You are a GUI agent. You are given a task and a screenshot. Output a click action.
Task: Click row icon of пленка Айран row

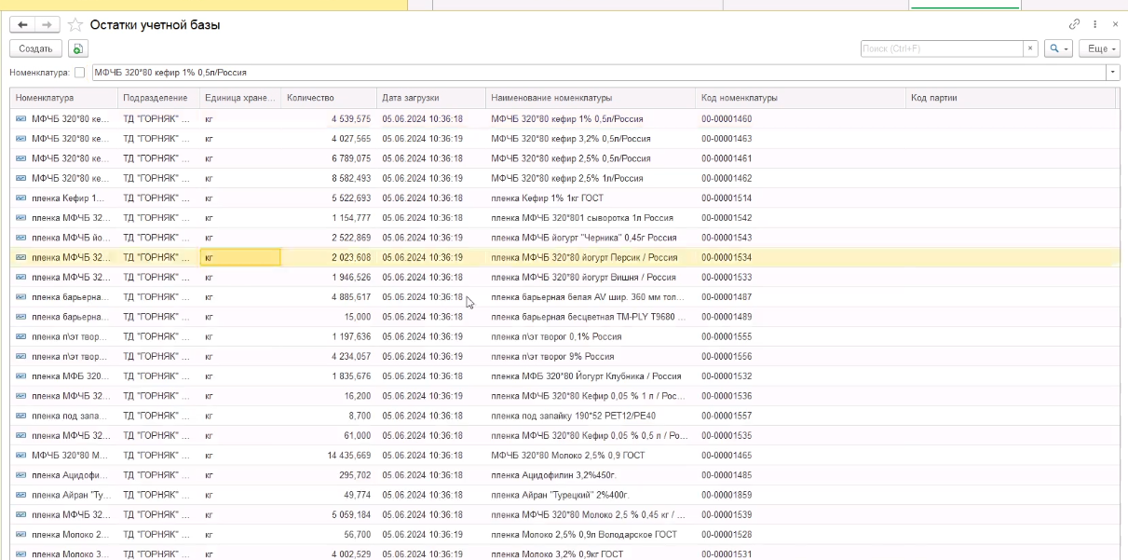pyautogui.click(x=21, y=495)
